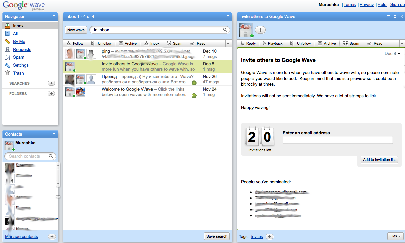Create a wave with the New wave button
The height and width of the screenshot is (243, 405).
[x=76, y=30]
